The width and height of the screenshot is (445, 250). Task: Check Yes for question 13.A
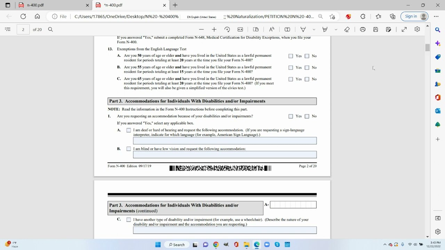(x=291, y=56)
